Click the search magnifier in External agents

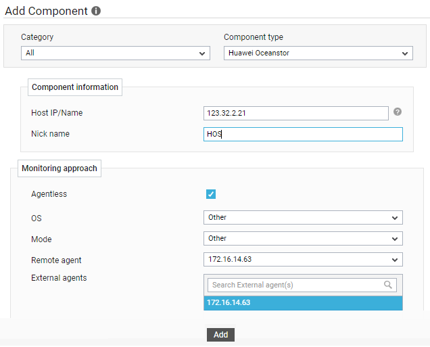(x=388, y=285)
